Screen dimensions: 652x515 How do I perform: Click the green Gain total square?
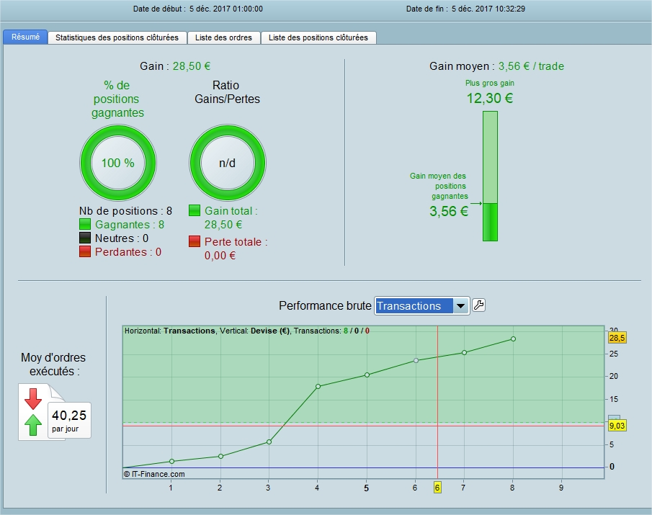click(195, 210)
